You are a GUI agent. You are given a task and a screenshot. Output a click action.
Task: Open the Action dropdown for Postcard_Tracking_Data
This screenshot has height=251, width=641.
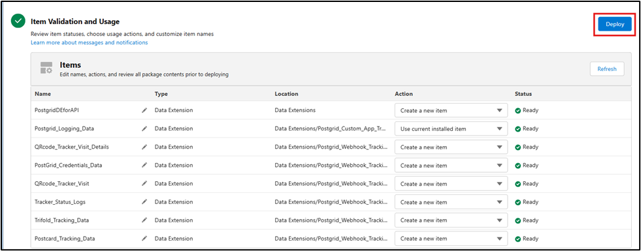(x=451, y=239)
